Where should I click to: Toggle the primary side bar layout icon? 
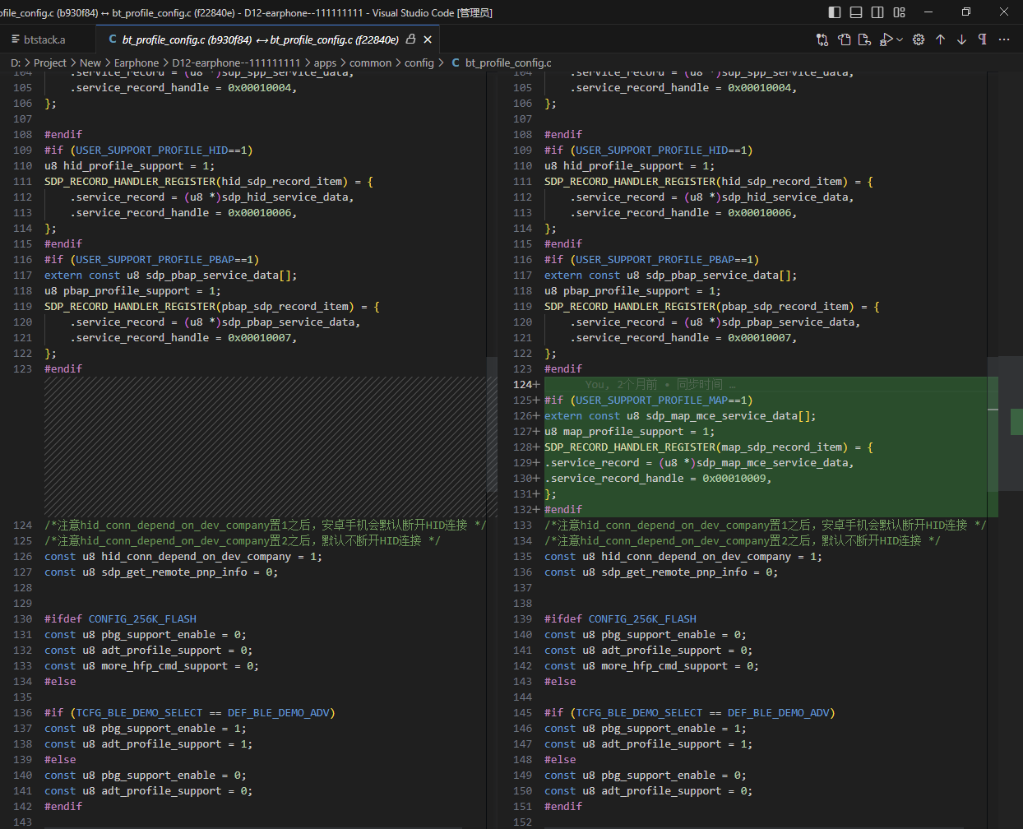(835, 12)
